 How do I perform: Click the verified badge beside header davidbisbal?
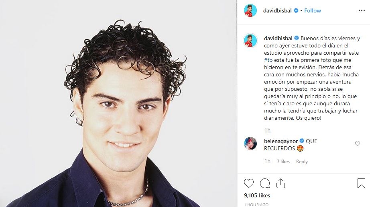(x=296, y=10)
